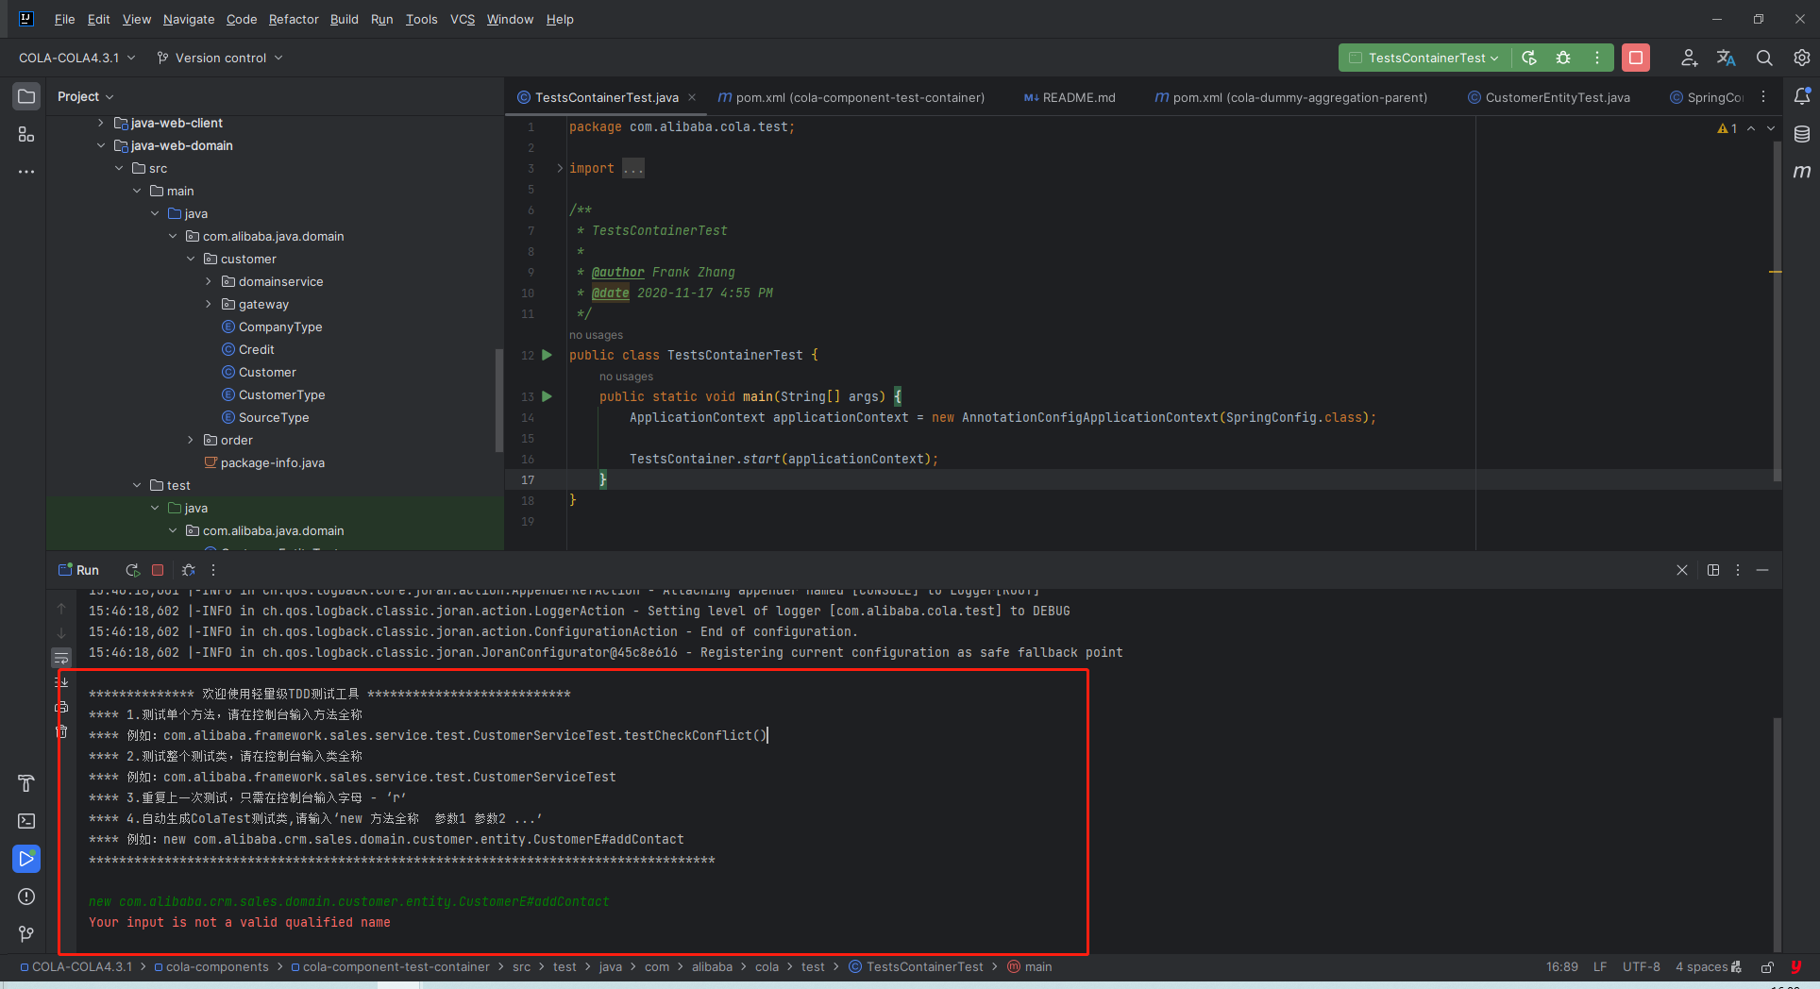The height and width of the screenshot is (989, 1820).
Task: Open the Notifications bell
Action: pos(1803,95)
